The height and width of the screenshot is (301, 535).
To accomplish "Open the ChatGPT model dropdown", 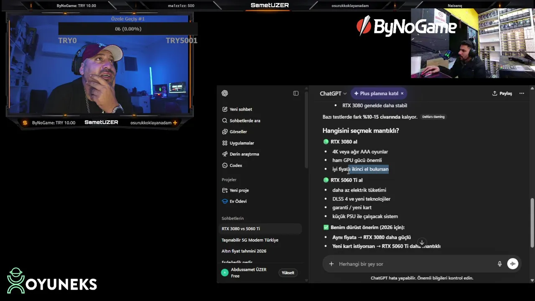I will [x=333, y=94].
